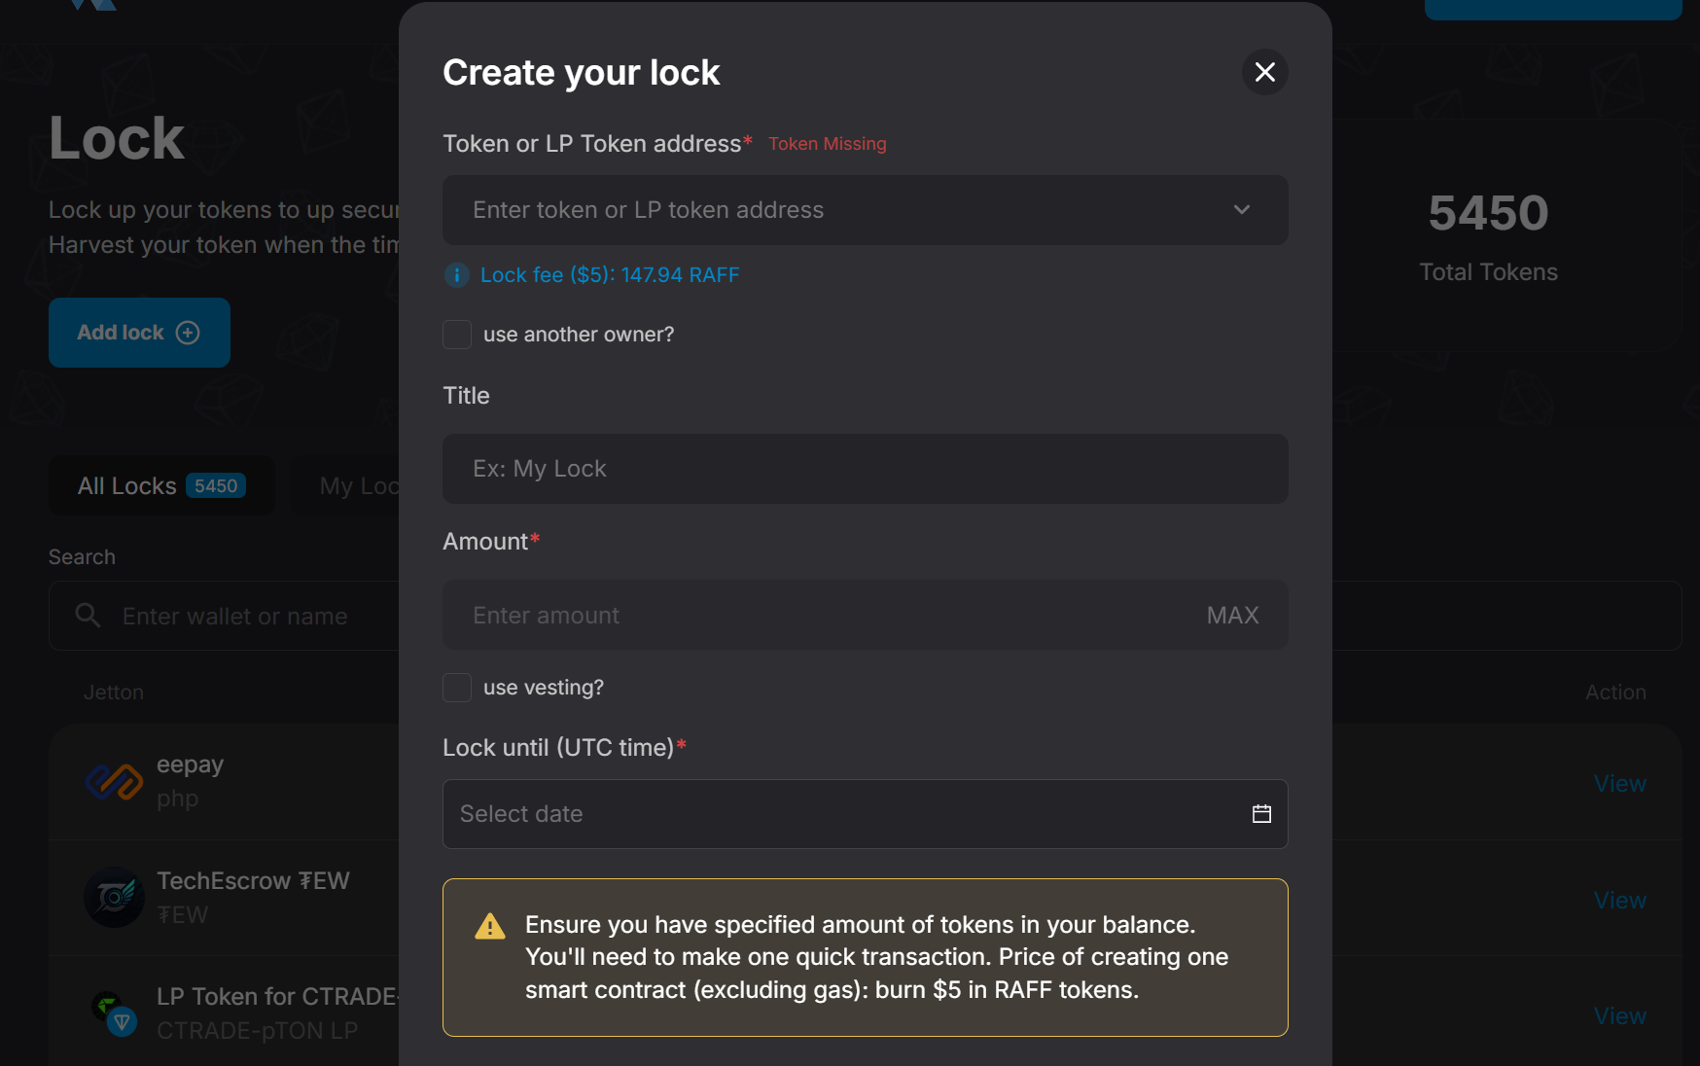Focus the Title input field

pos(865,469)
